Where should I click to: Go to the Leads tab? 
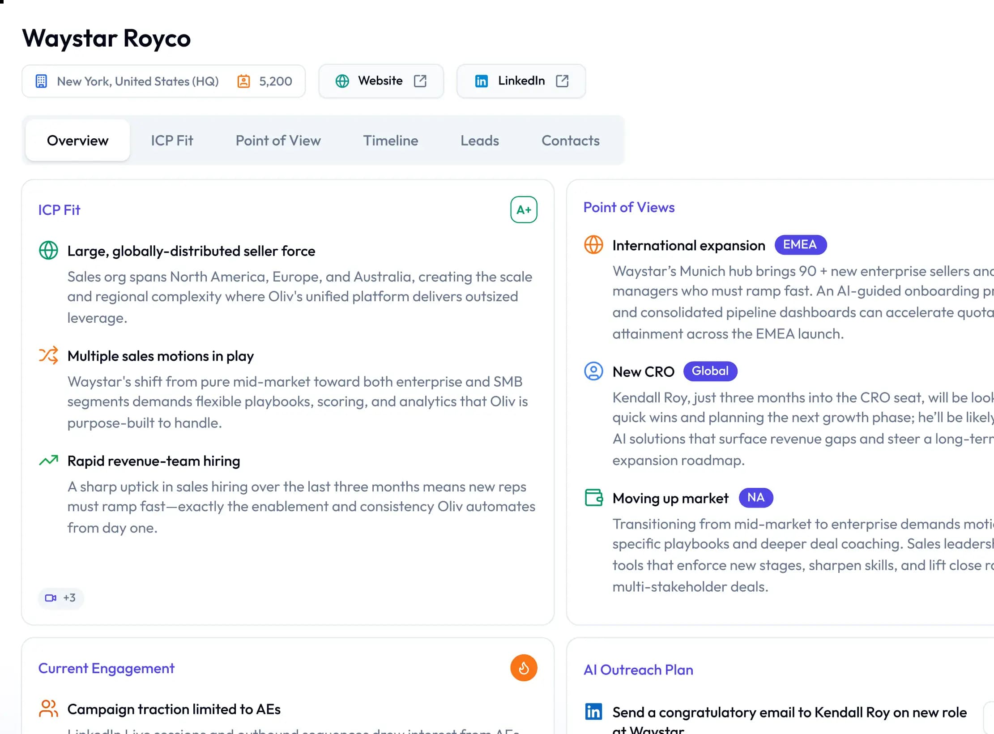pos(480,141)
